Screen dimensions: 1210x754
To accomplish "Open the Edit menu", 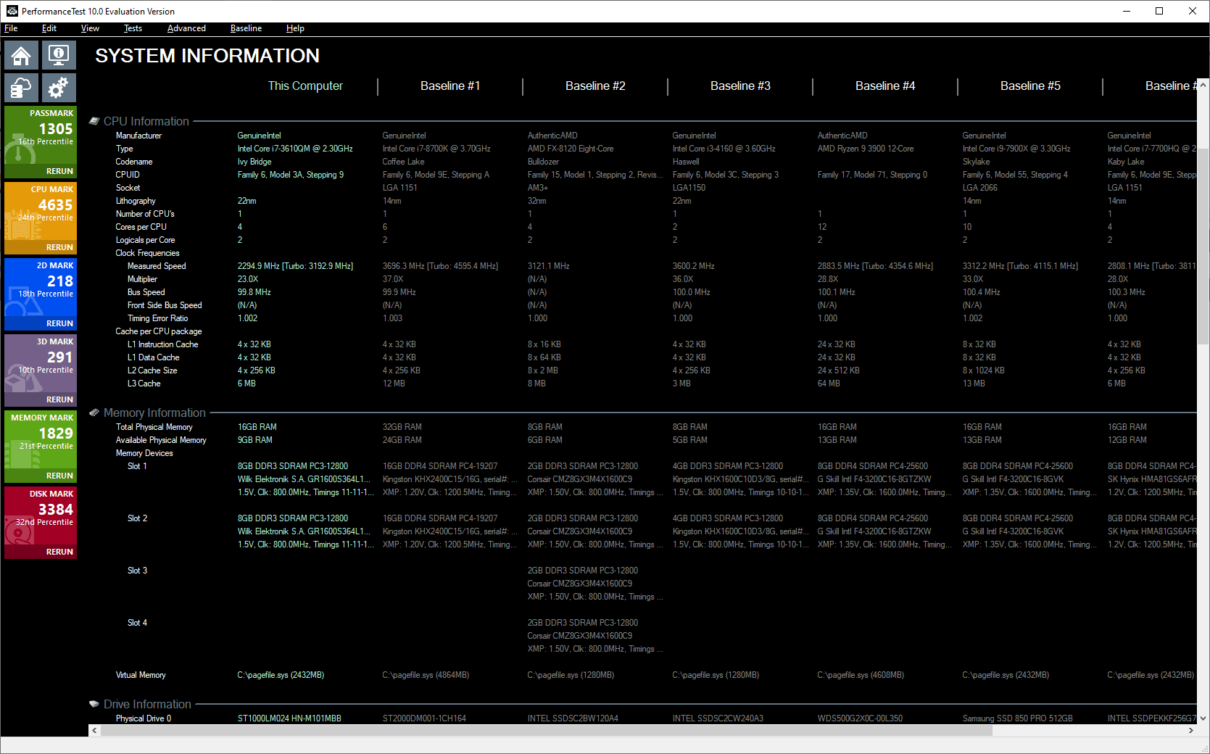I will 49,28.
